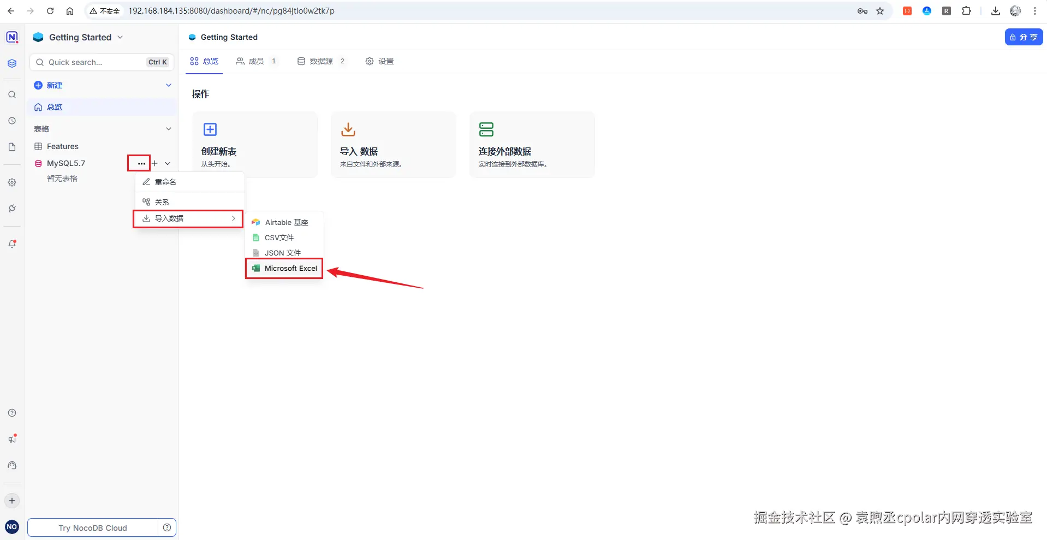Open the 导入数据 submenu item
The width and height of the screenshot is (1047, 540).
click(x=188, y=218)
